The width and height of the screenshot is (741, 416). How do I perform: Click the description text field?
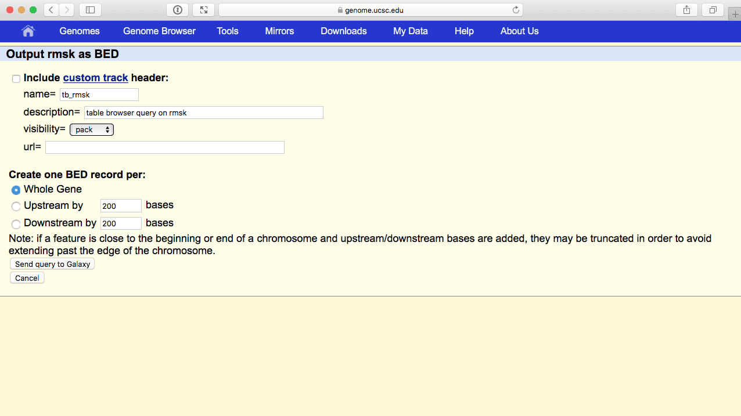pos(203,113)
